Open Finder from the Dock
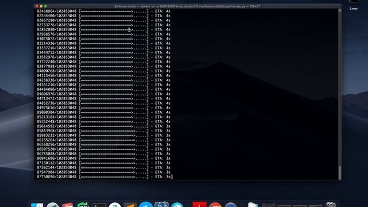 [37, 205]
